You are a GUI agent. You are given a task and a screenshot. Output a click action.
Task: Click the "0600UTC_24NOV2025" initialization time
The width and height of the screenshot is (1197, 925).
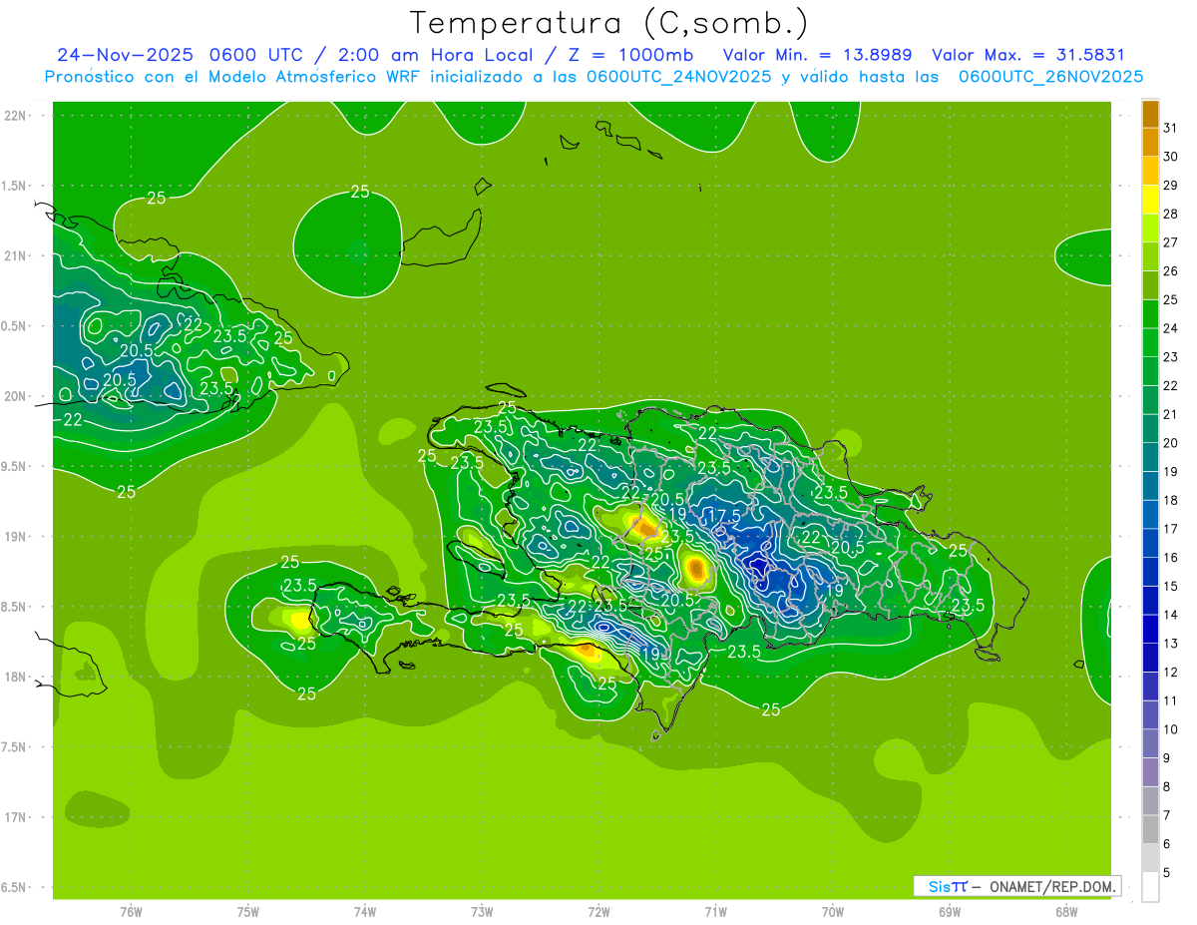(x=678, y=76)
